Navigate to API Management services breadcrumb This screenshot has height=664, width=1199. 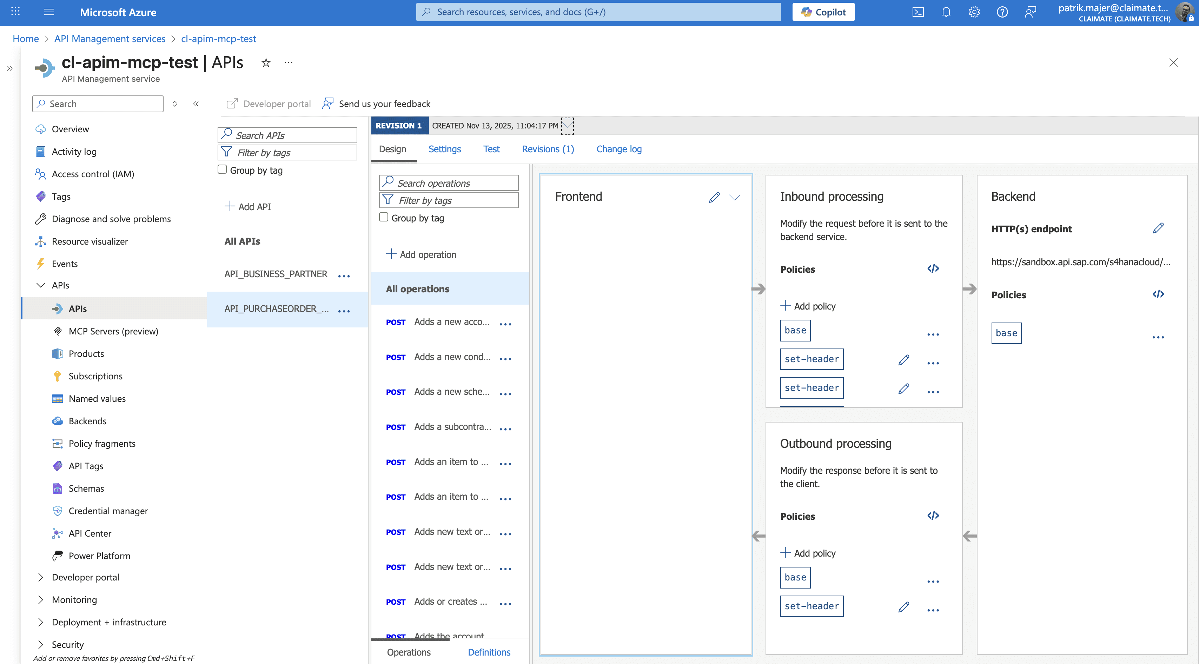point(110,39)
